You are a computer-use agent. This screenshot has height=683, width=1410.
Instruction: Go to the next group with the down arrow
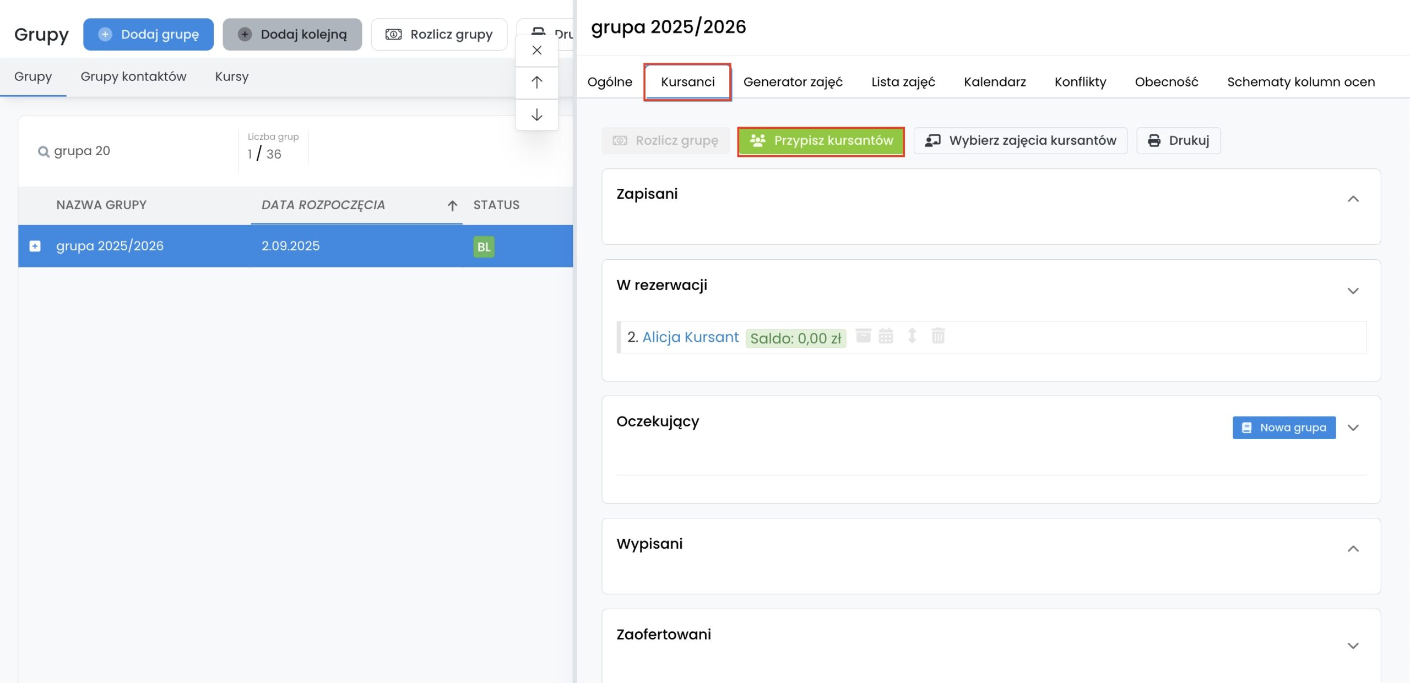tap(536, 114)
